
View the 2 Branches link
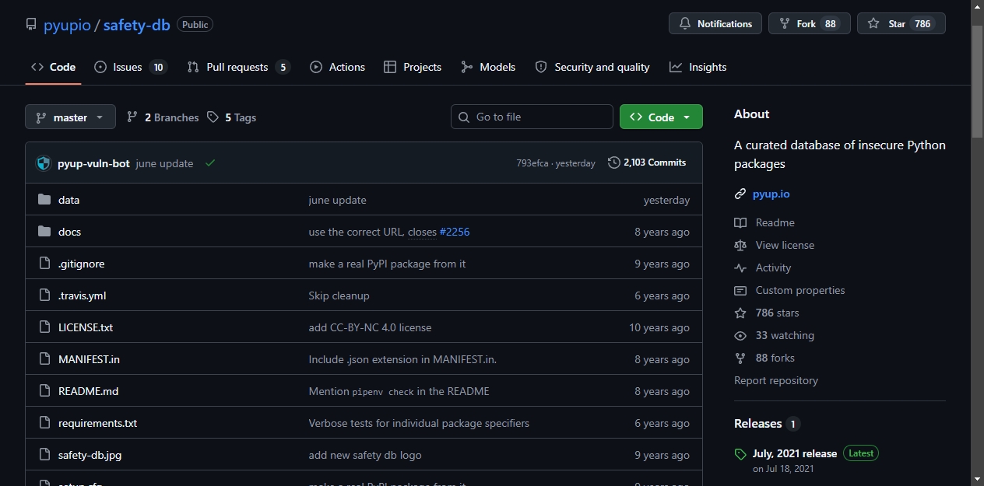click(163, 117)
